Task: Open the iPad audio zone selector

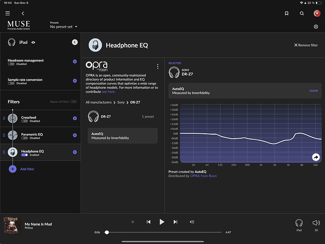Action: point(299,225)
